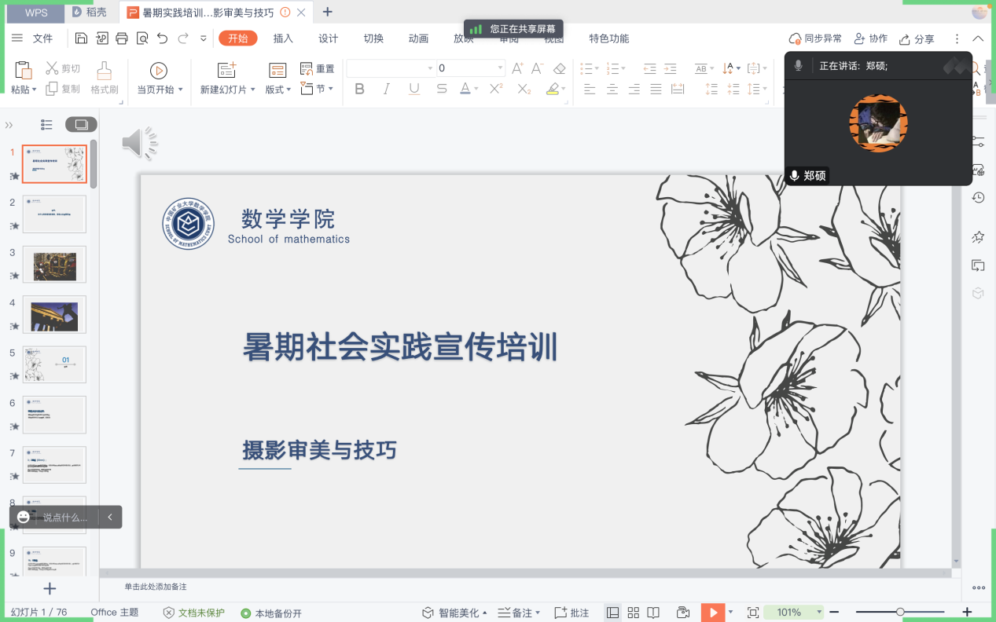Open the 设计 ribbon tab

click(x=328, y=38)
